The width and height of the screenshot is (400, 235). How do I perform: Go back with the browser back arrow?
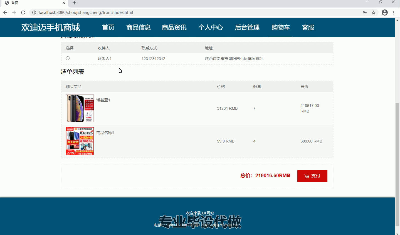5,12
